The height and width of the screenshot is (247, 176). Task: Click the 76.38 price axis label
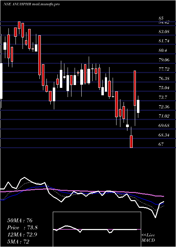[164, 78]
